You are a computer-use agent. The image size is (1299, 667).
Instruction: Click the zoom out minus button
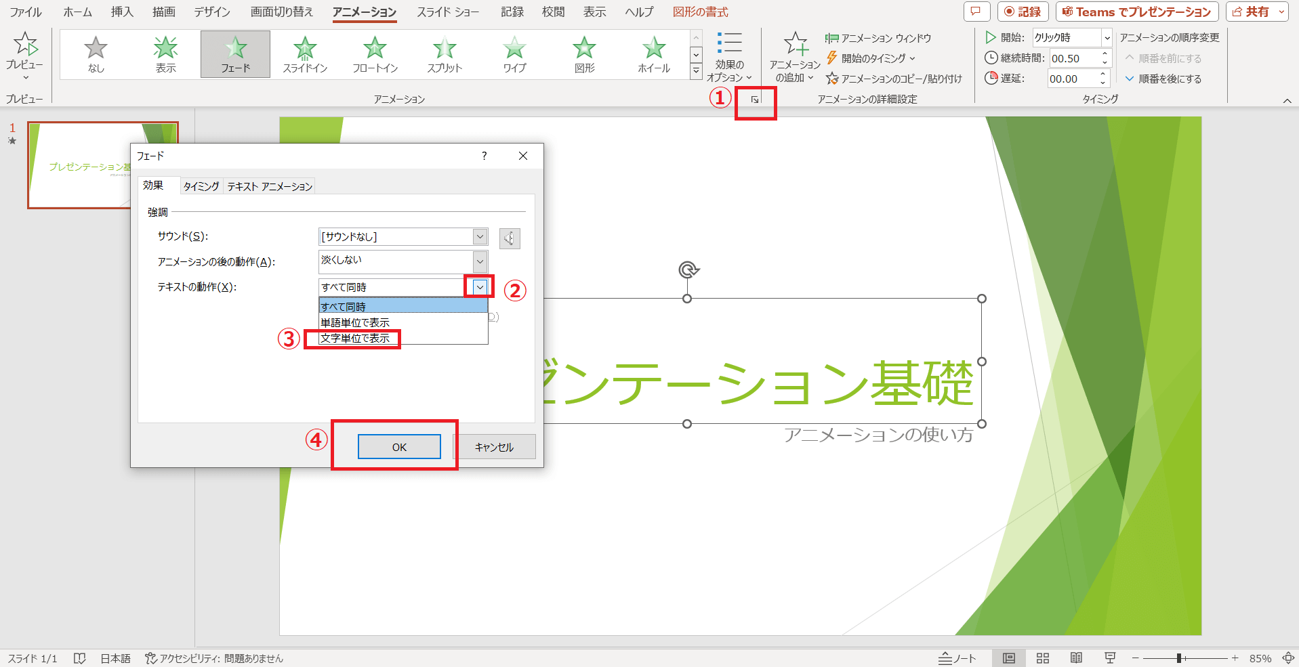[1136, 658]
